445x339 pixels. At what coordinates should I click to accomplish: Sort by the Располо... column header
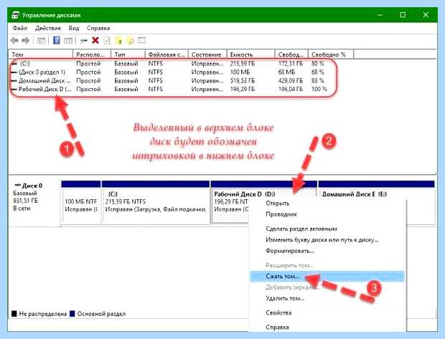[x=93, y=54]
